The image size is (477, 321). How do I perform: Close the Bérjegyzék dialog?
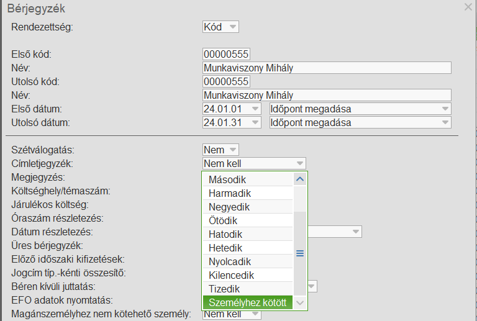click(468, 7)
